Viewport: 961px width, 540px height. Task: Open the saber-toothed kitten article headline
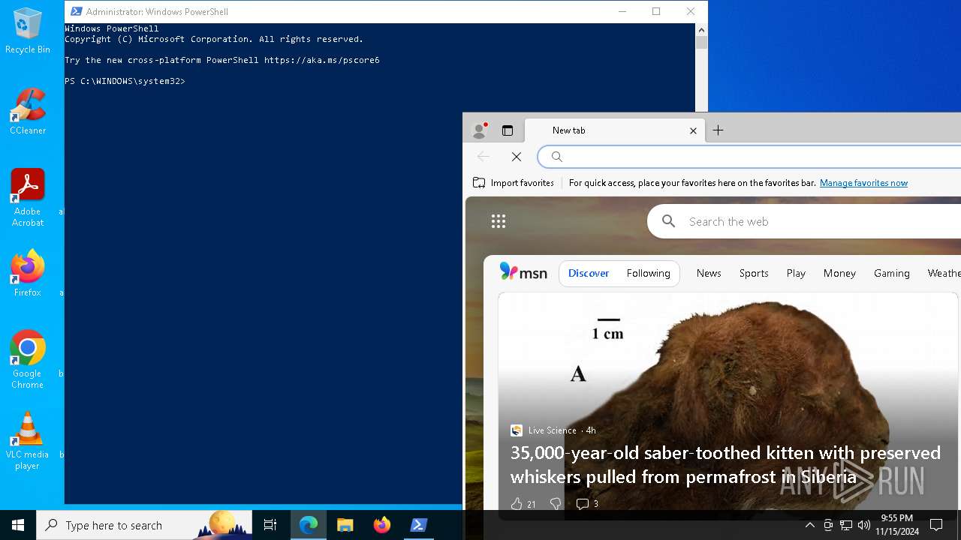725,465
